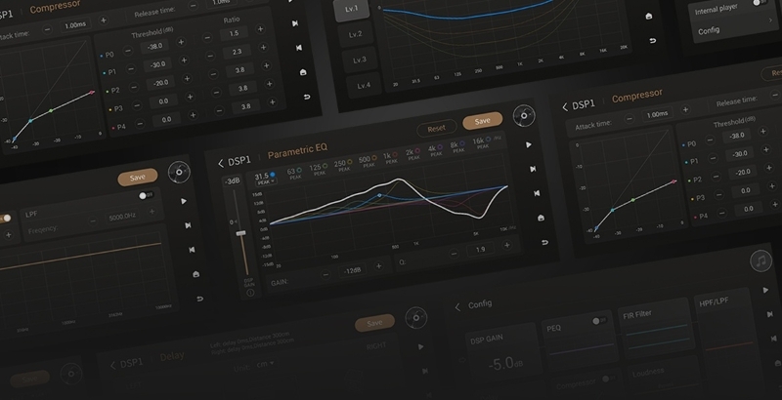Select the 500 Hz EQ band
Image resolution: width=782 pixels, height=400 pixels.
[368, 159]
